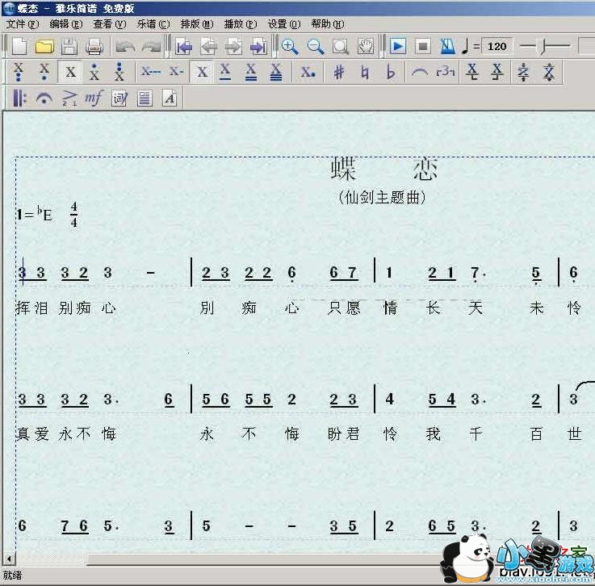Image resolution: width=595 pixels, height=586 pixels.
Task: Zoom out of the score
Action: pos(316,47)
